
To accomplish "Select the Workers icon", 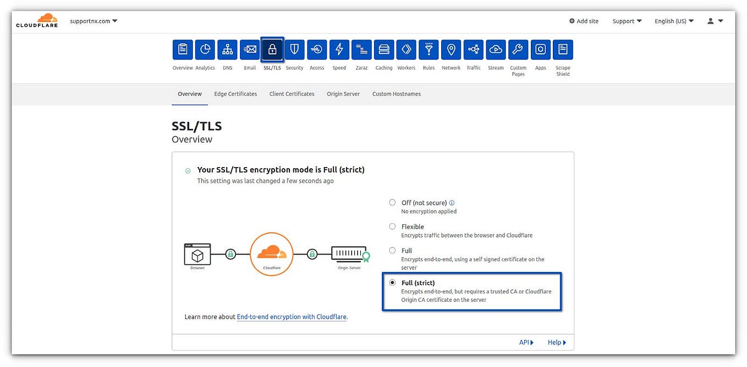I will point(406,49).
